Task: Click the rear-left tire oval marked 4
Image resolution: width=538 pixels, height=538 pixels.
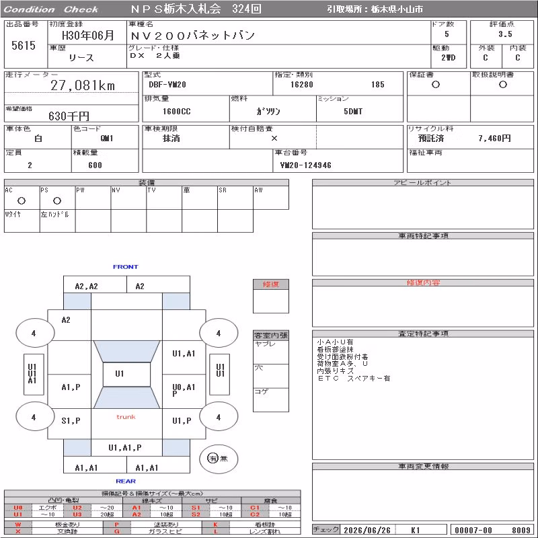Action: click(x=35, y=417)
